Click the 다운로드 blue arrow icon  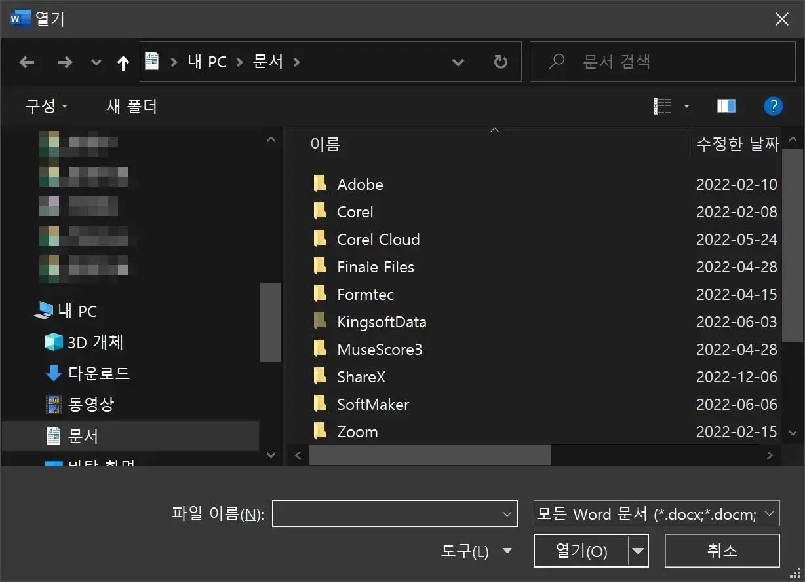[53, 374]
